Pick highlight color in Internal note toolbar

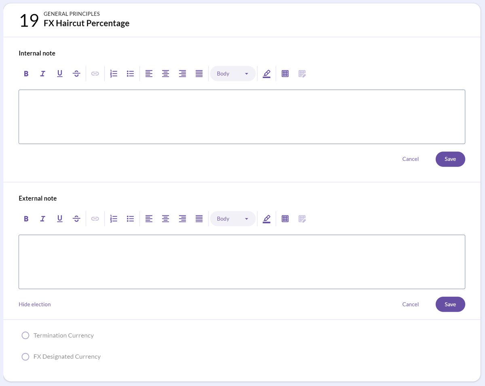(266, 74)
